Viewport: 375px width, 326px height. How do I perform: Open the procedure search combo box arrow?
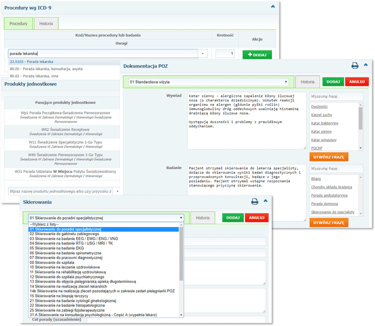click(x=203, y=54)
